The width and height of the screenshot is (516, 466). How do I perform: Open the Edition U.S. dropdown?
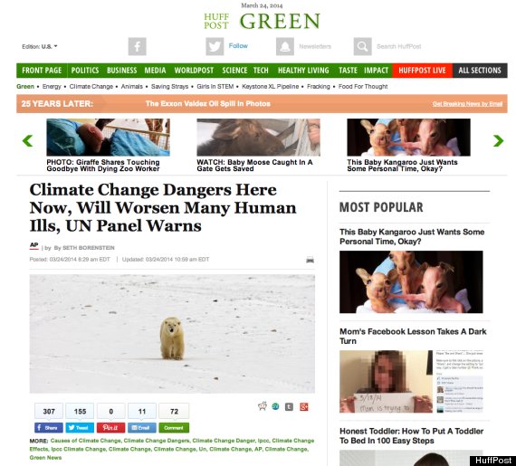click(x=40, y=46)
